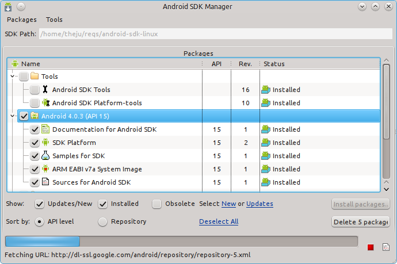Check the Android SDK Tools checkbox
Viewport: 397px width, 264px height.
[x=35, y=89]
